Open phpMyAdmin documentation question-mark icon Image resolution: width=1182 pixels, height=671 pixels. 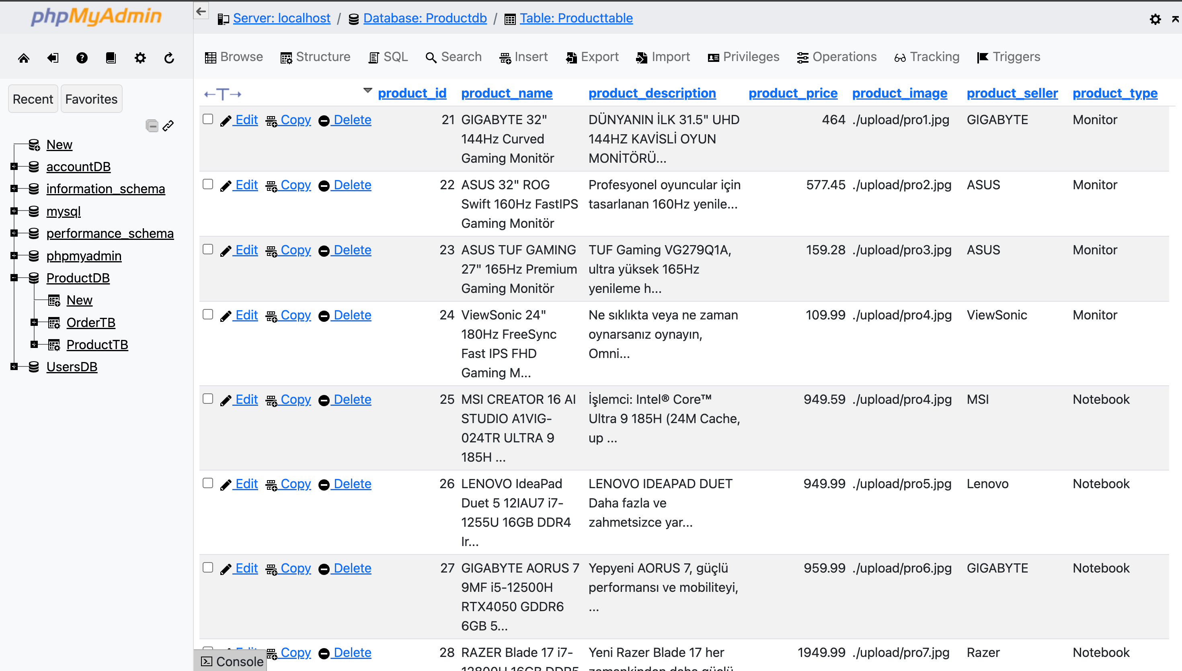[82, 58]
